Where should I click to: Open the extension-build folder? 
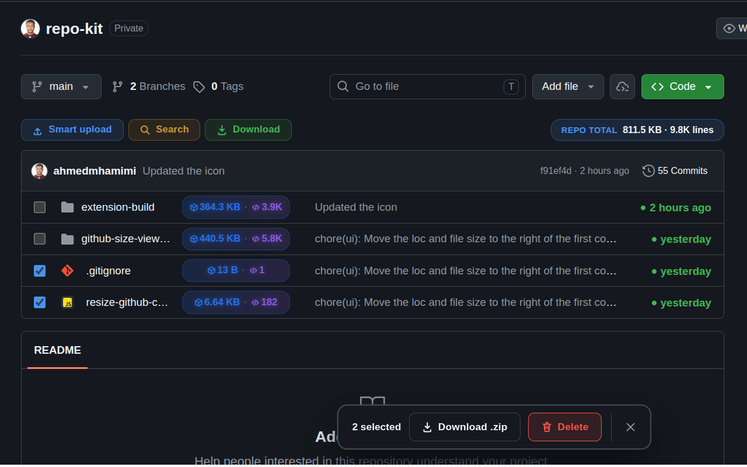tap(118, 207)
